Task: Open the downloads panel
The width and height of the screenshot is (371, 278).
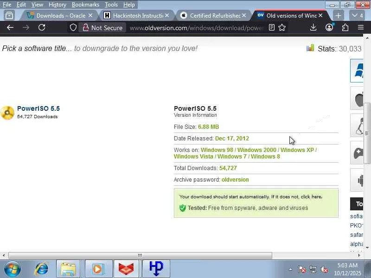Action: point(313,28)
